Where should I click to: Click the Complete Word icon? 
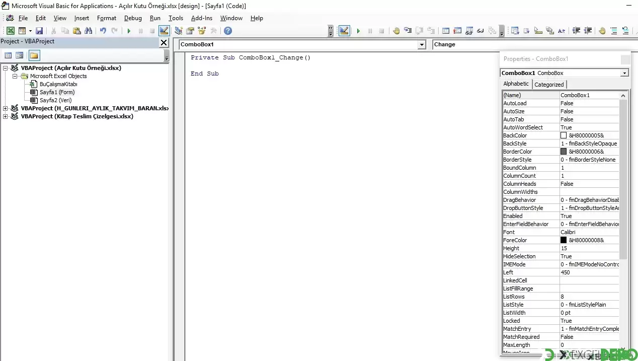coord(562,31)
